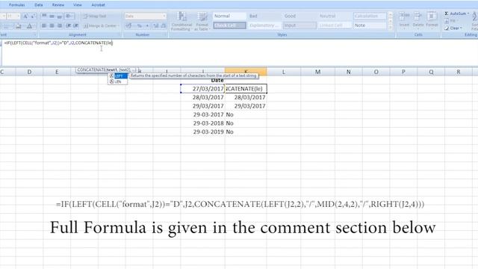Viewport: 478px width, 269px height.
Task: Open the Conditional Formatting menu
Action: point(181,22)
